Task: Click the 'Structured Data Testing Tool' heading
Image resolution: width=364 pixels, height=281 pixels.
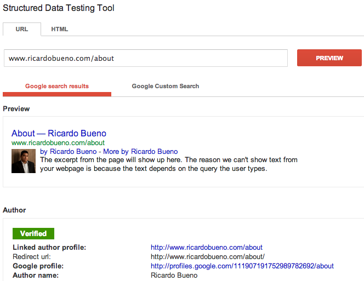Action: click(x=59, y=8)
